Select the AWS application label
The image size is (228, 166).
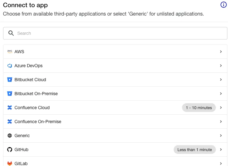[19, 52]
